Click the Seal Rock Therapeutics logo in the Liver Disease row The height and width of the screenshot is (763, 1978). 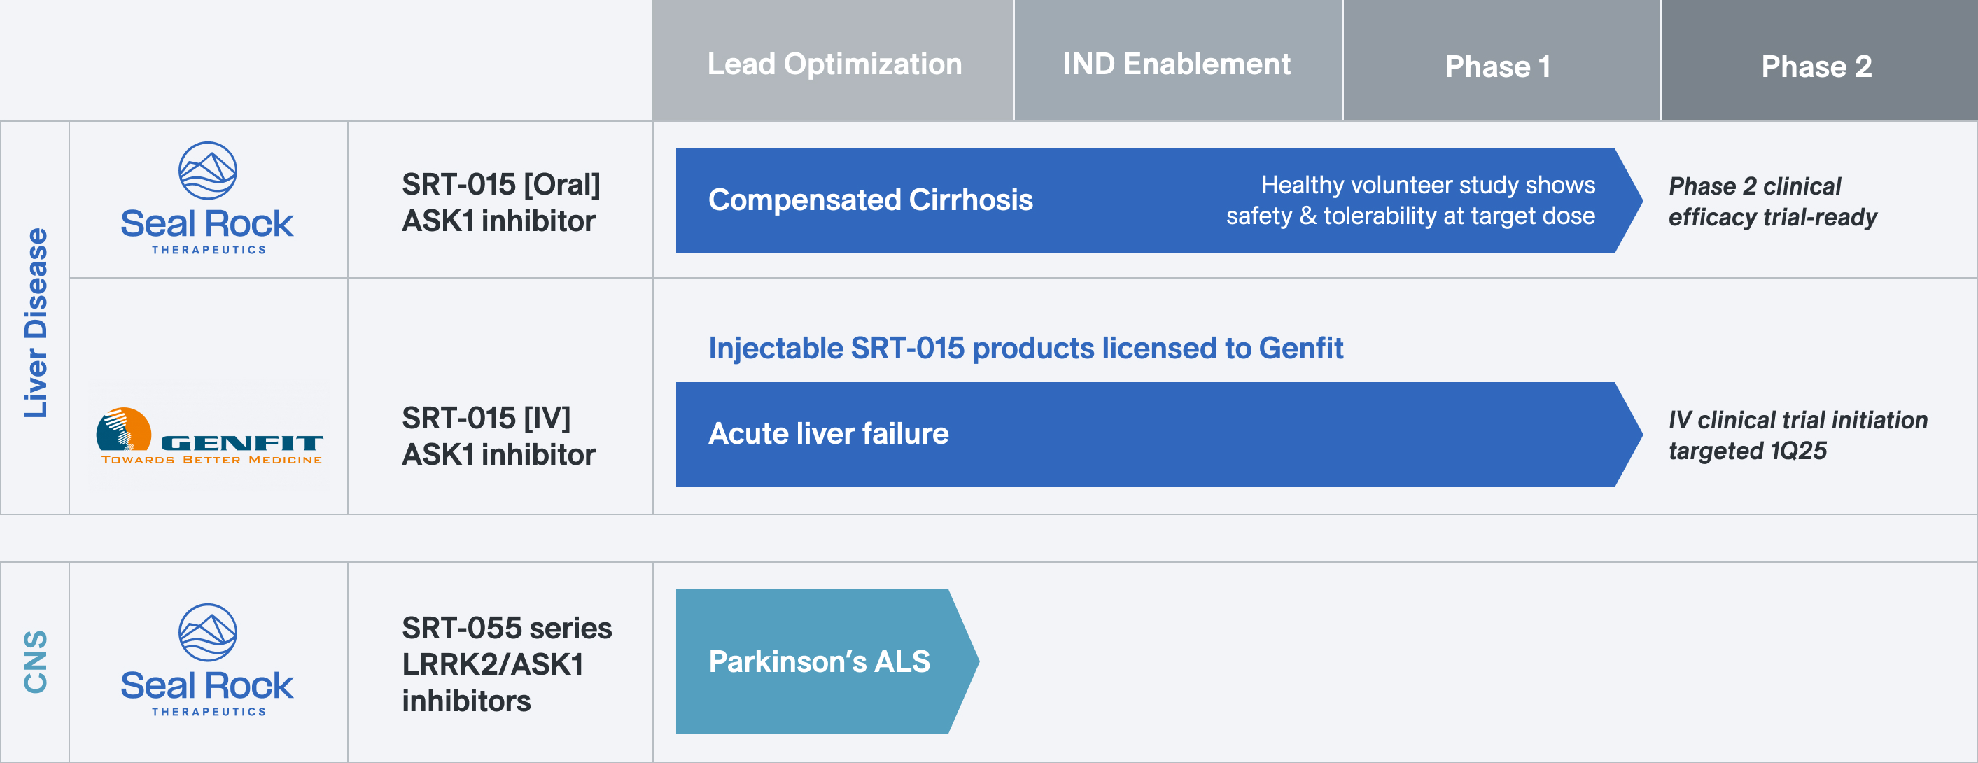click(x=207, y=198)
